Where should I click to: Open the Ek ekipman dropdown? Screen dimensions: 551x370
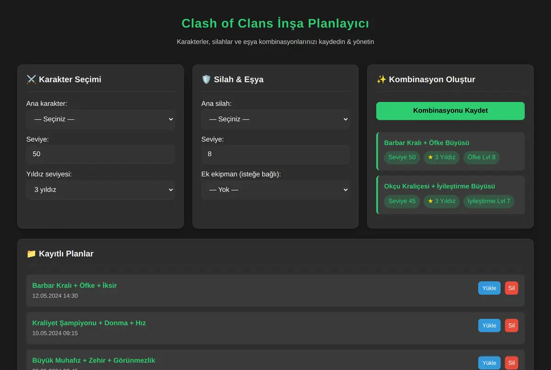coord(275,190)
